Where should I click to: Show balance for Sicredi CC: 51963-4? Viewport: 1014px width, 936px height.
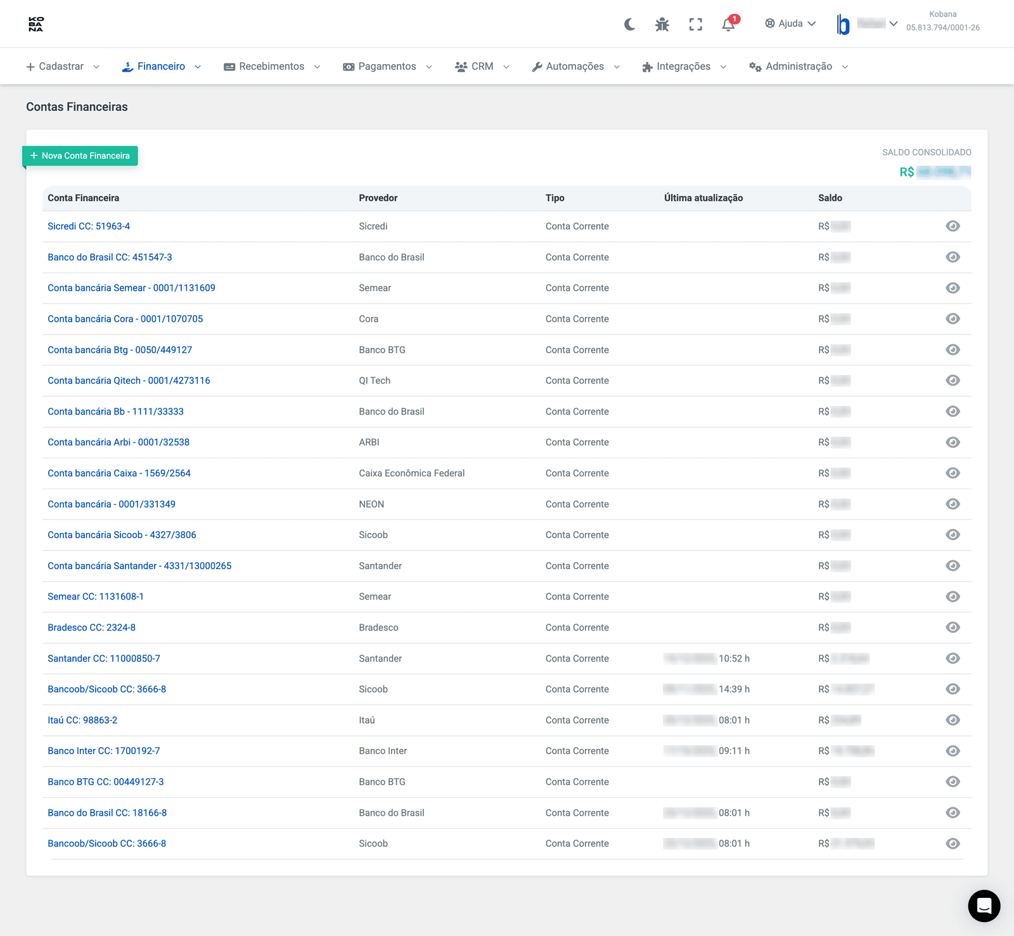tap(953, 226)
